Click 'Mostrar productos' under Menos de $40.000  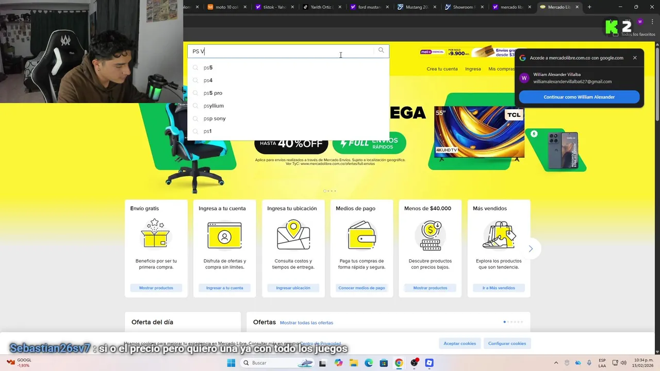pos(430,288)
